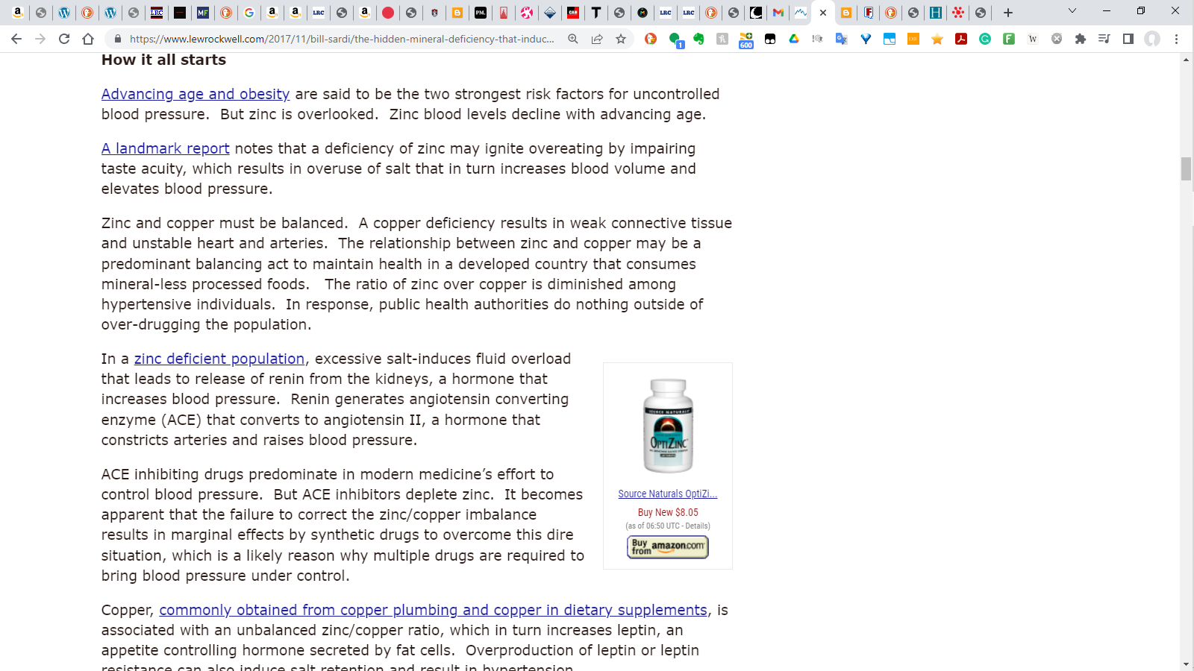Open the 'Advancing age and obesity' link
This screenshot has height=671, width=1194.
coord(196,94)
